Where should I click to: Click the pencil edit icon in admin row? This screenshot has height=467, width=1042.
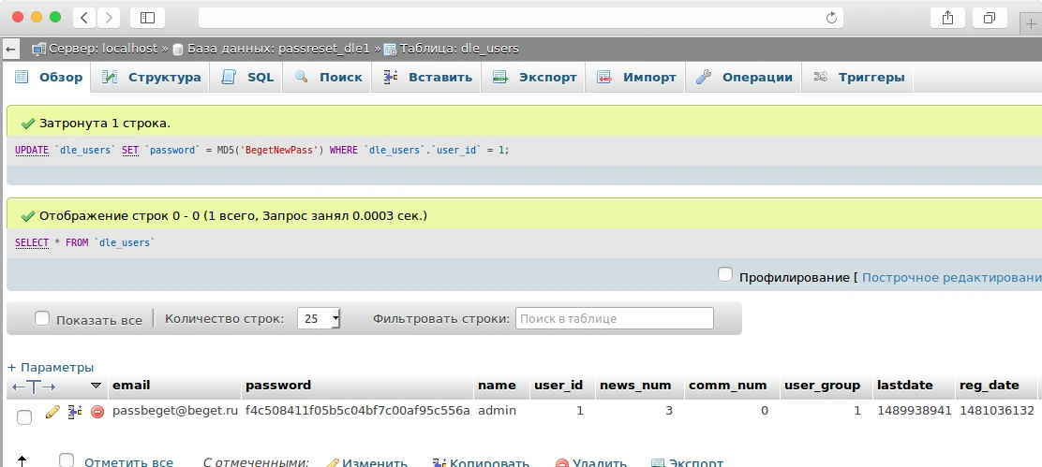(x=52, y=412)
